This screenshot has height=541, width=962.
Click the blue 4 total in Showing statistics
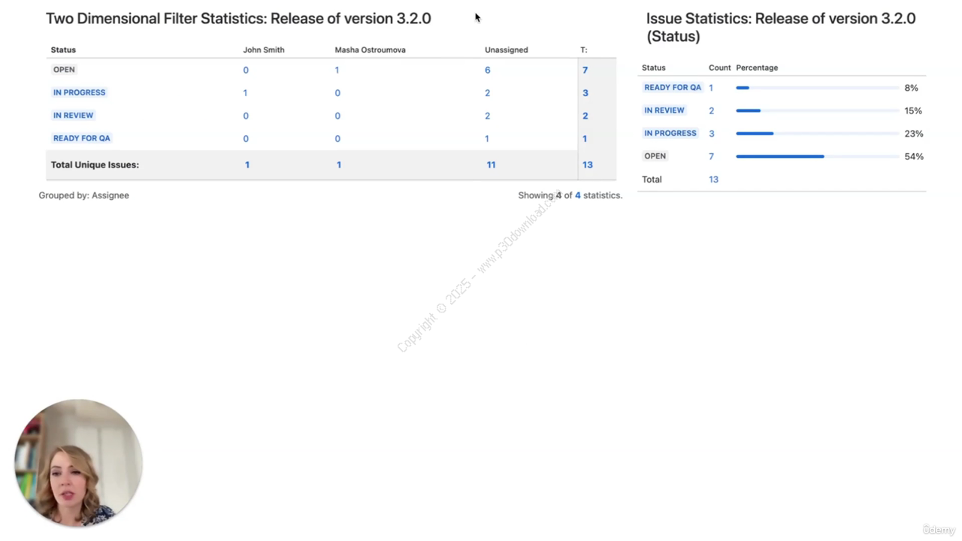(x=578, y=195)
